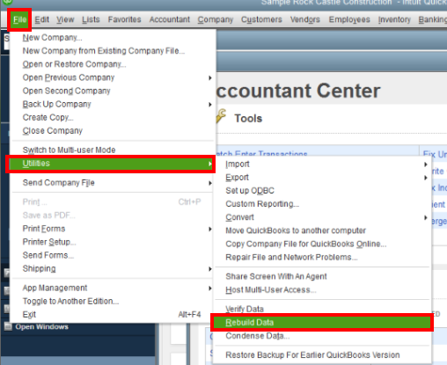Screen dimensions: 447x365
Task: Choose Send Forms... entry
Action: pos(112,255)
